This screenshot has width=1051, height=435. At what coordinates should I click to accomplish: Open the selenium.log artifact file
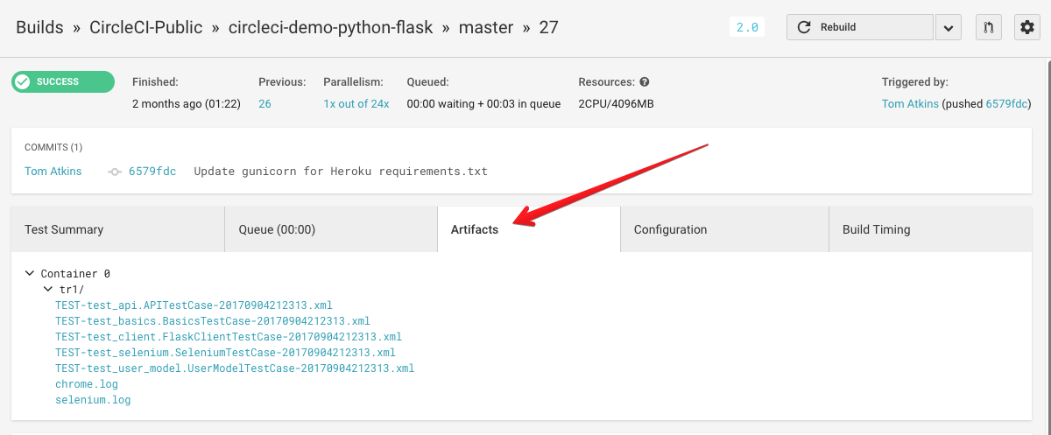(x=93, y=400)
